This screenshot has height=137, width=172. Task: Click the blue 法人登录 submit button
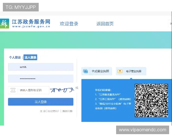point(41,102)
